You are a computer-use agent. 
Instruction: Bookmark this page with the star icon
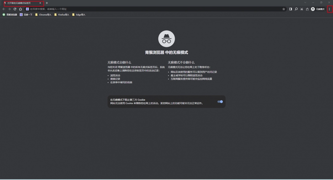pos(284,9)
